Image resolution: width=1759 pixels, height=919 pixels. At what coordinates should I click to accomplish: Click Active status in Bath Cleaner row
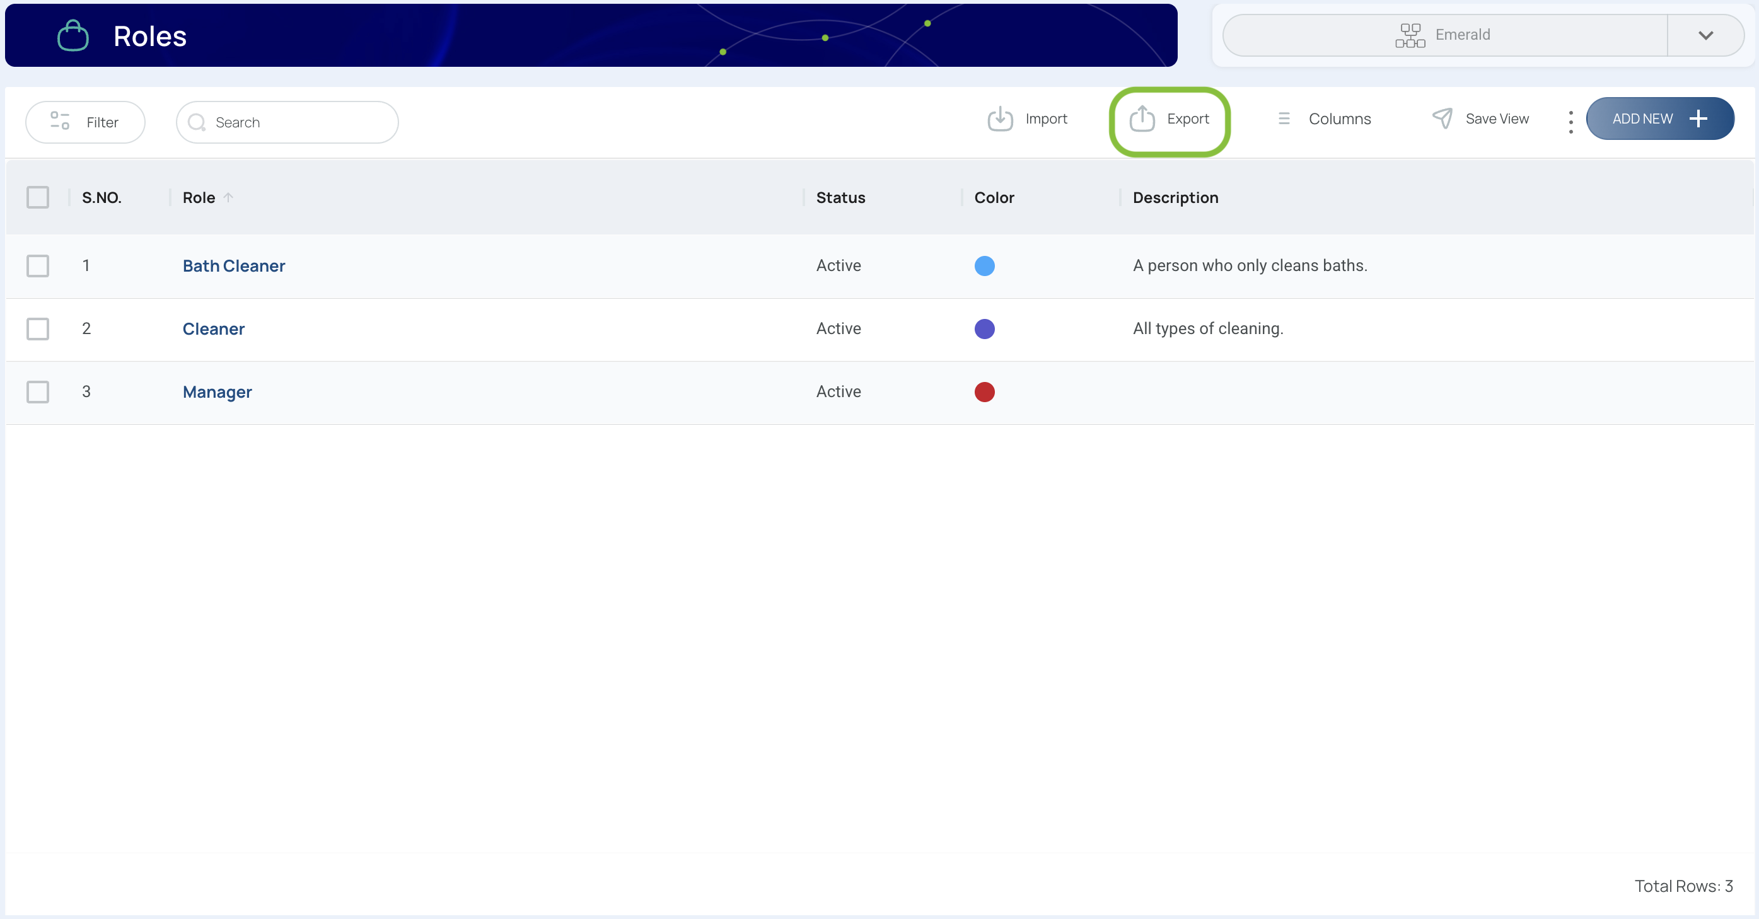coord(839,265)
